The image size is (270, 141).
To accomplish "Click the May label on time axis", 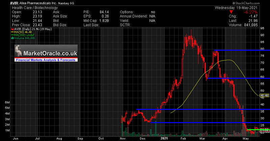I will pyautogui.click(x=246, y=138).
